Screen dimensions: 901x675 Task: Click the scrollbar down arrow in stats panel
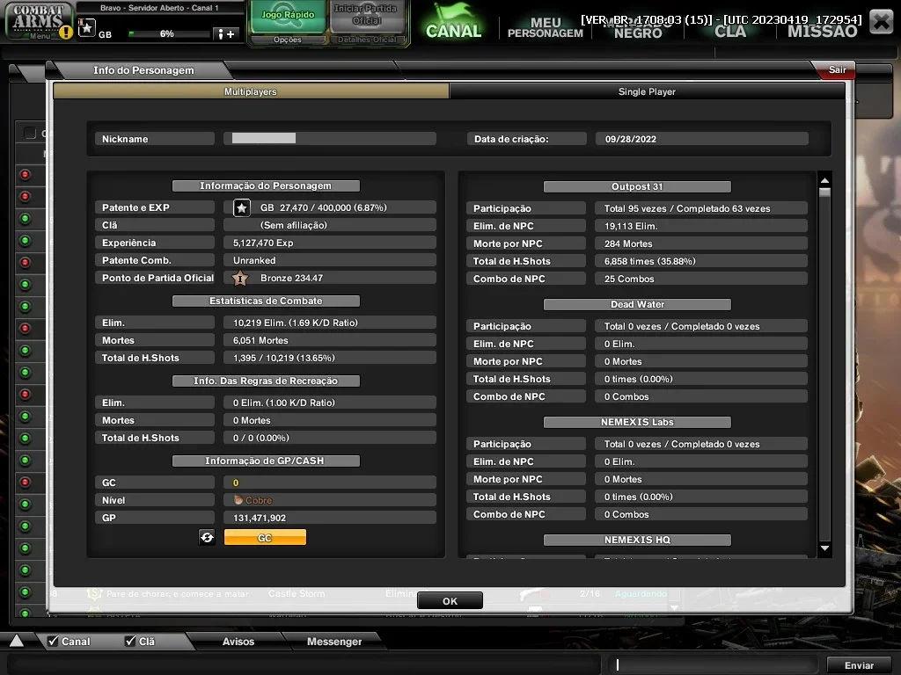pyautogui.click(x=824, y=548)
